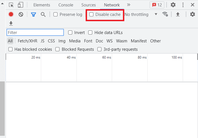
Task: Select the Network tab
Action: click(x=112, y=5)
